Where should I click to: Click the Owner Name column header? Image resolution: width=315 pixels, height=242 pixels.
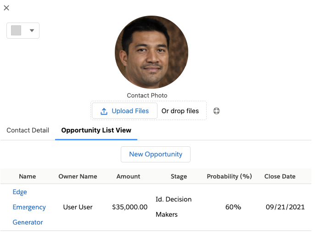(x=78, y=176)
